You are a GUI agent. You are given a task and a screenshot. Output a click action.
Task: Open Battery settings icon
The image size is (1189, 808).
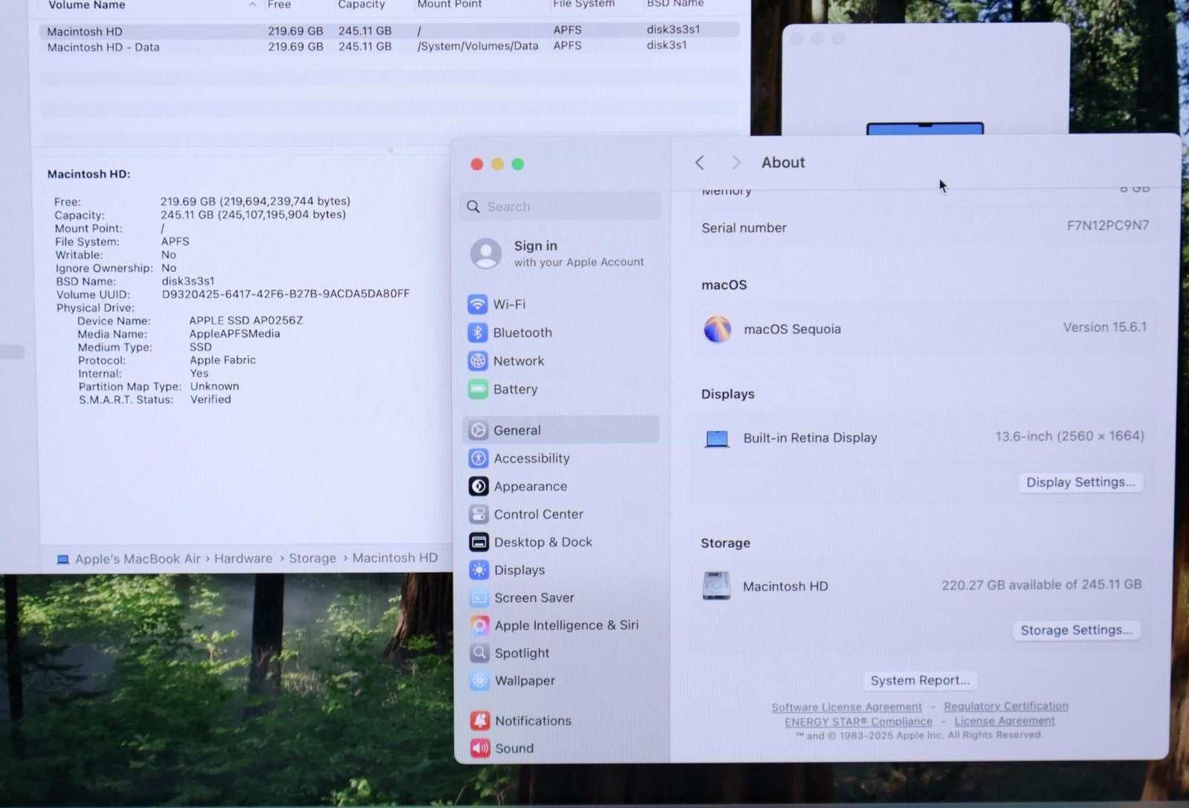point(478,389)
